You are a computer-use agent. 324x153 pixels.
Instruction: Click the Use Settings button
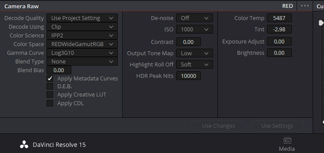point(277,126)
